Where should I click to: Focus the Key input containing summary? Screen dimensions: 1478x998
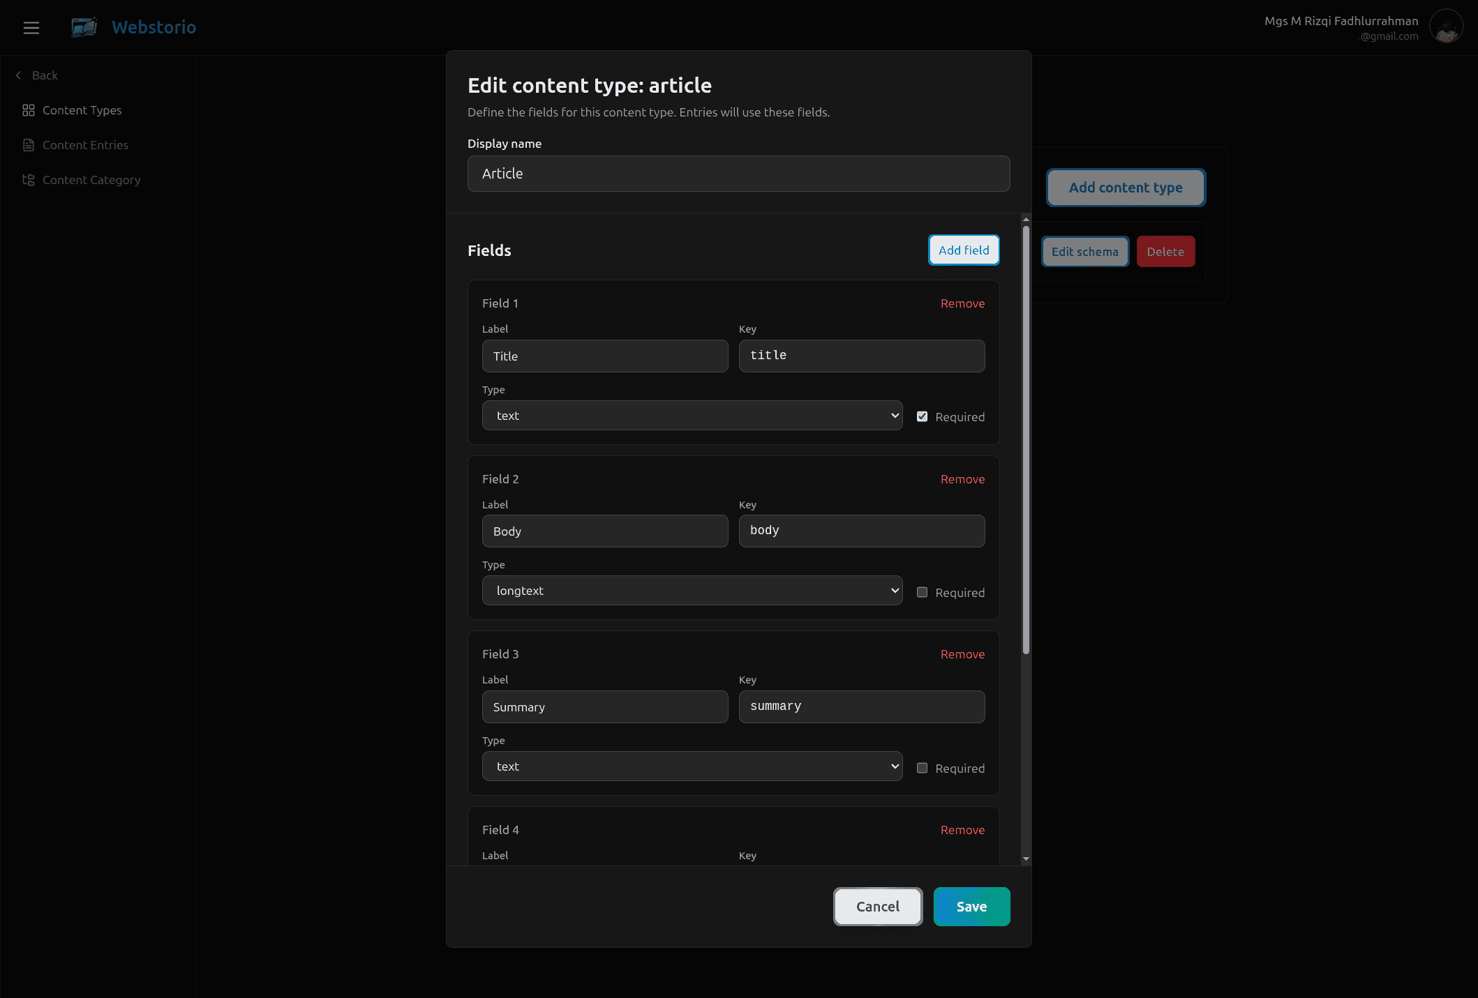pyautogui.click(x=862, y=706)
